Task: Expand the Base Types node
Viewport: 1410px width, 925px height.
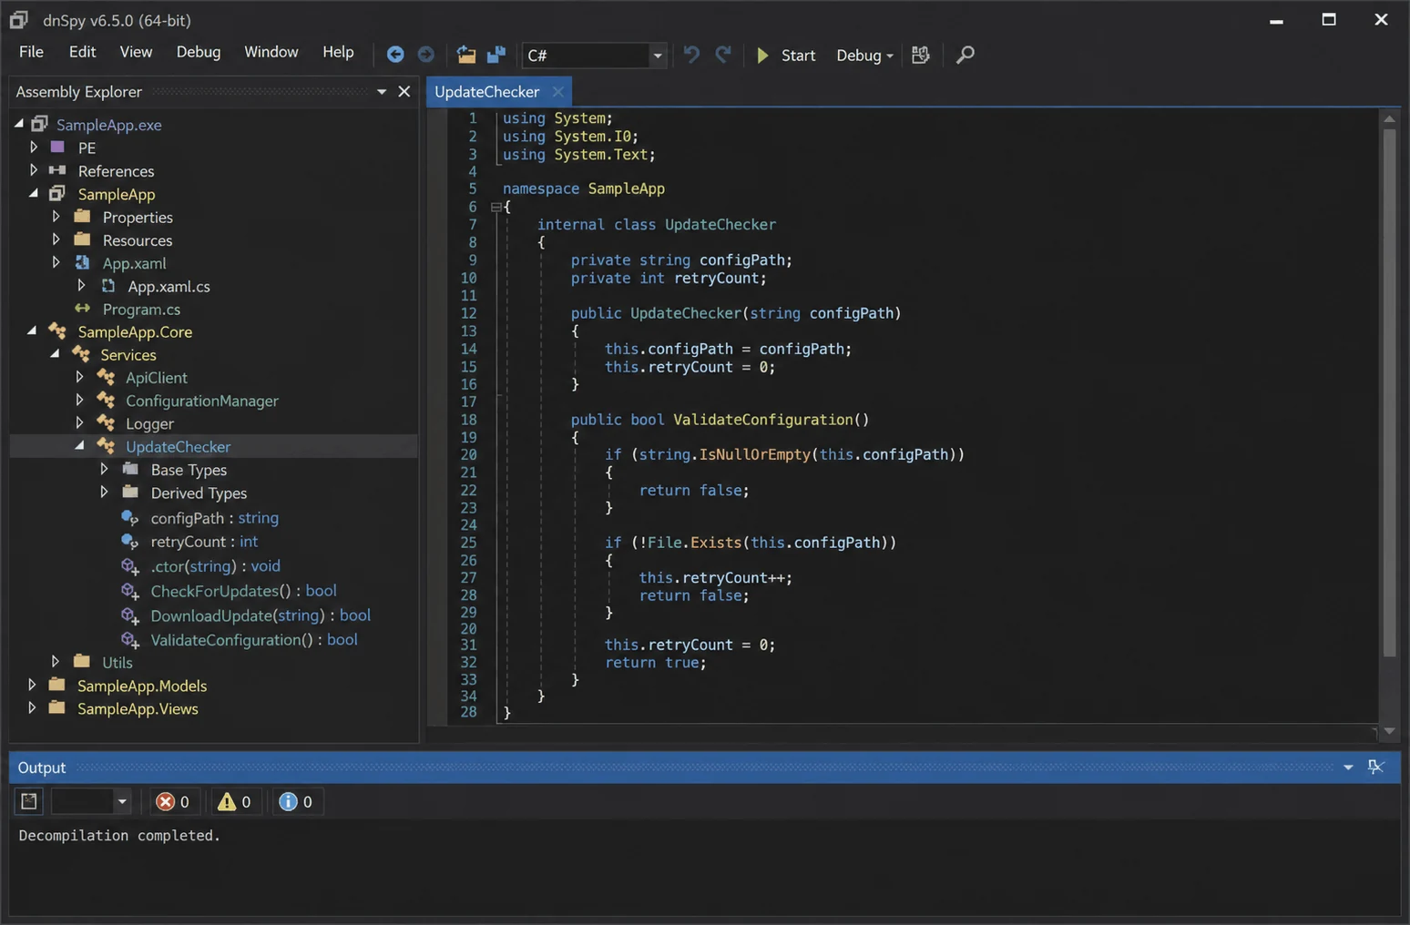Action: pos(104,469)
